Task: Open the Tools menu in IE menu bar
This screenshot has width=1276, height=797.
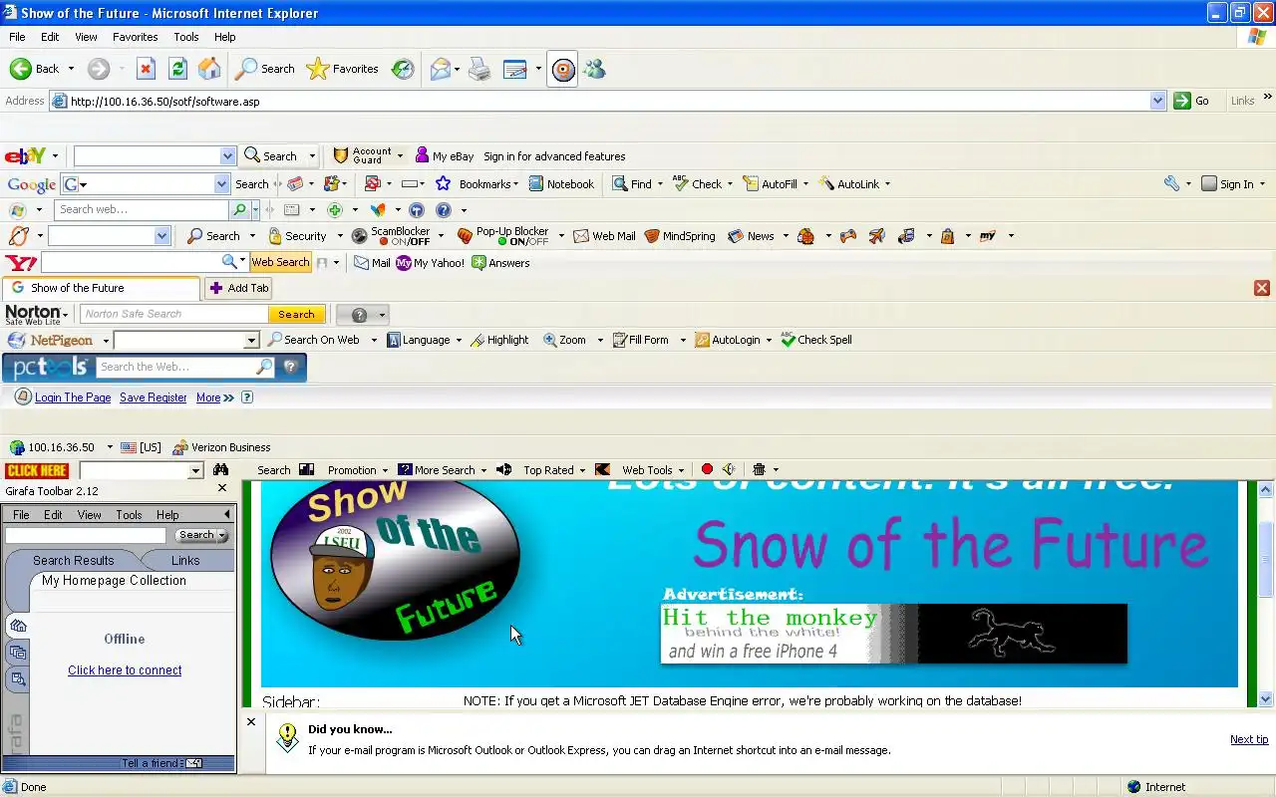Action: (x=186, y=37)
